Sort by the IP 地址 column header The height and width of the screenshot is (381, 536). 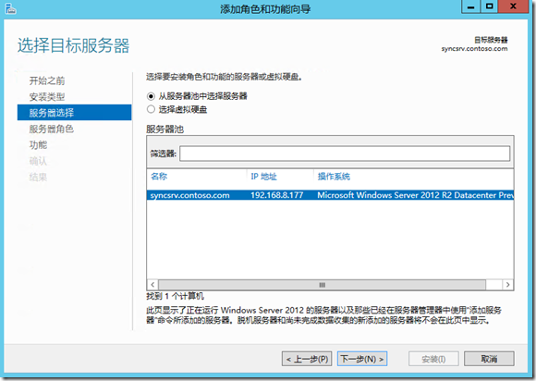tap(263, 177)
